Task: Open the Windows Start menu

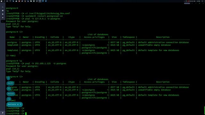Action: point(1,1)
